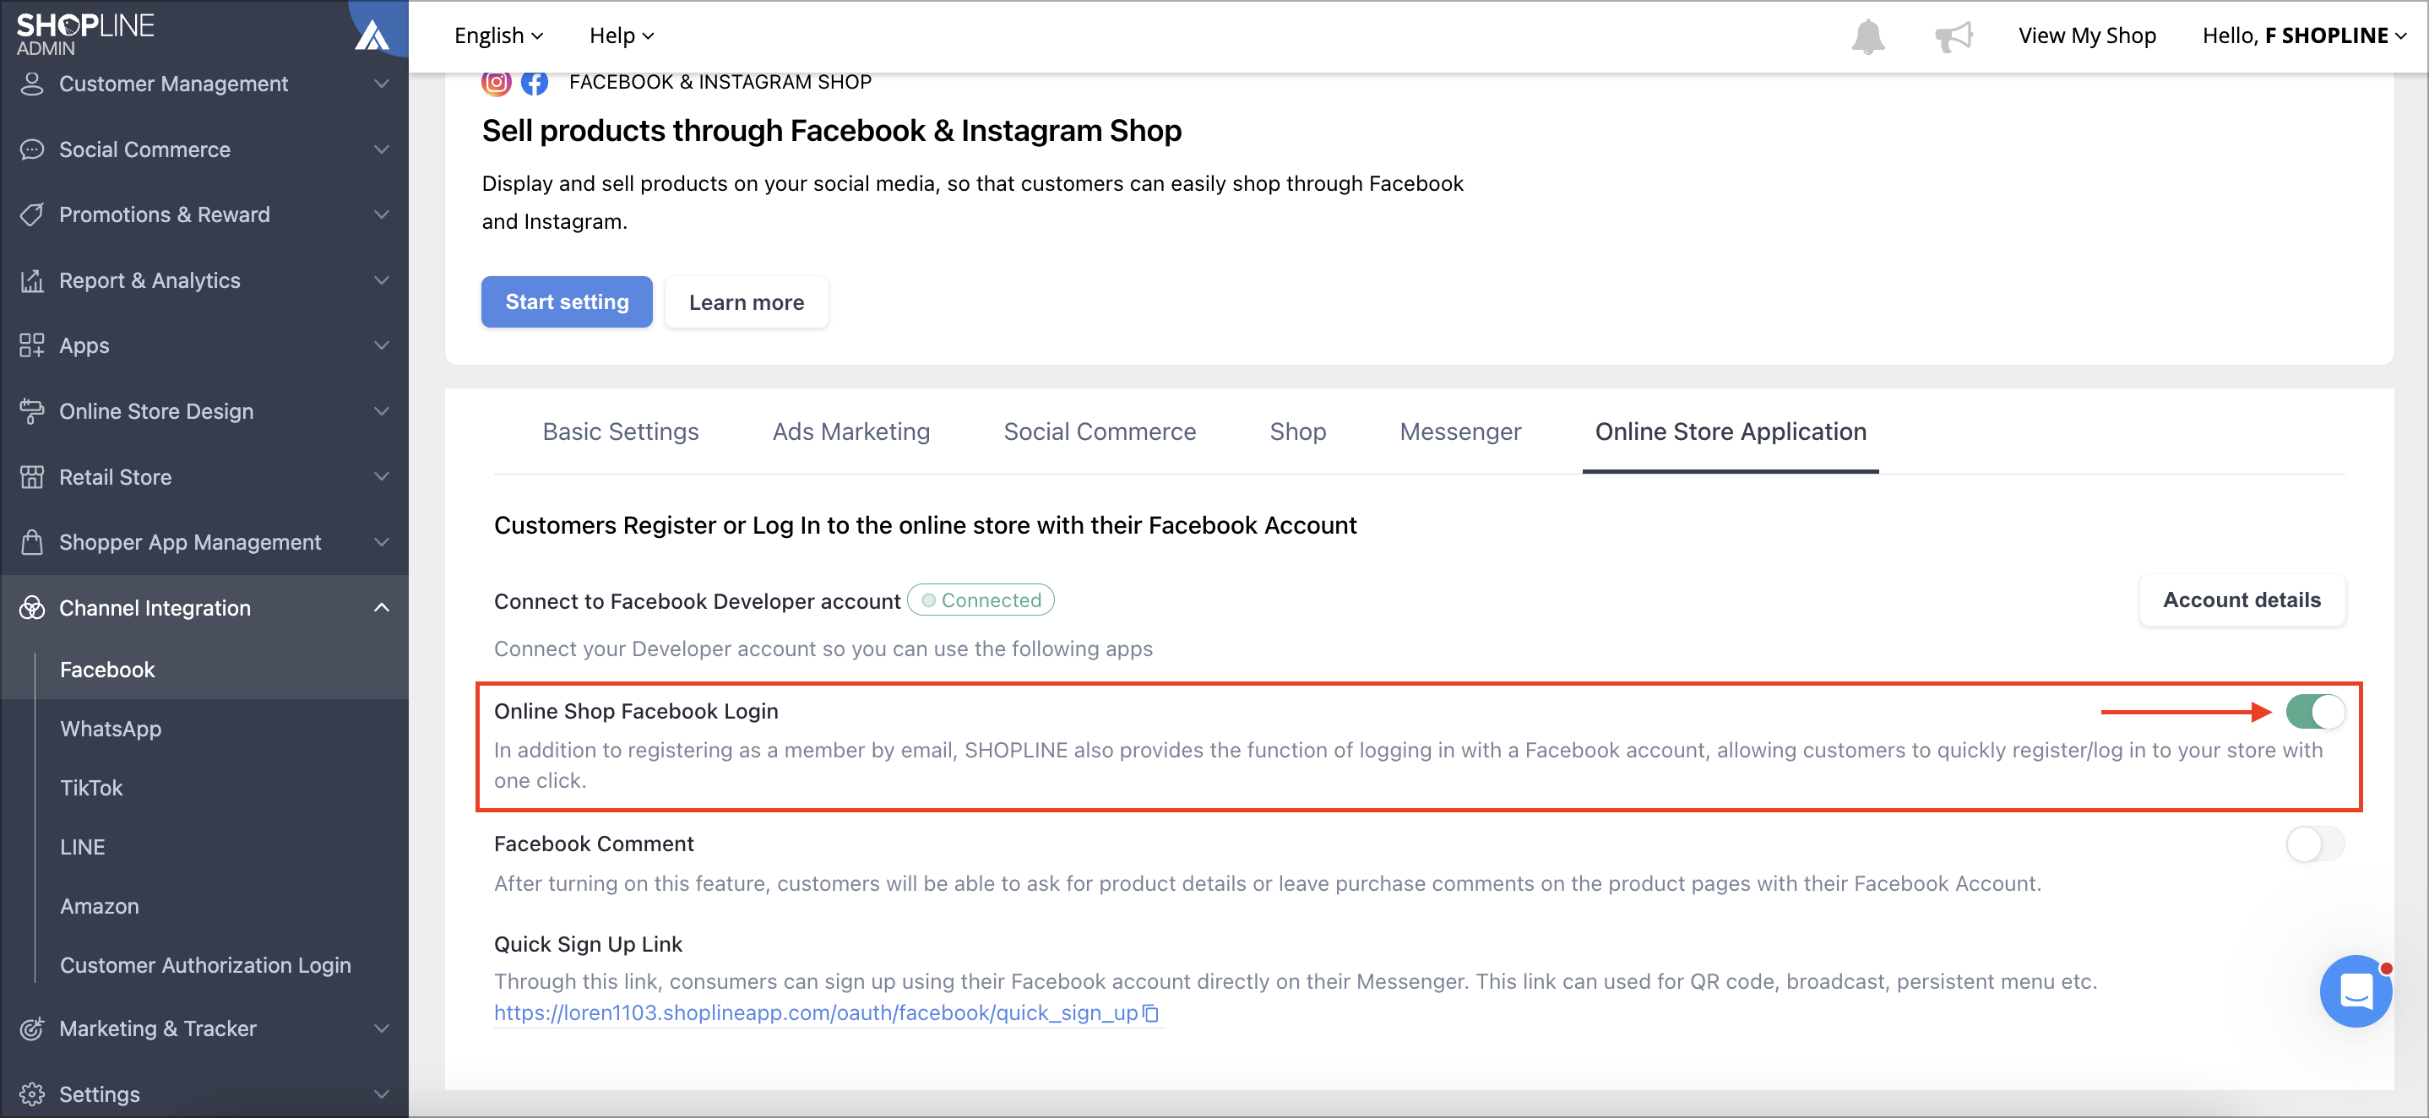Click the Channel Integration icon
Viewport: 2429px width, 1118px height.
[32, 608]
